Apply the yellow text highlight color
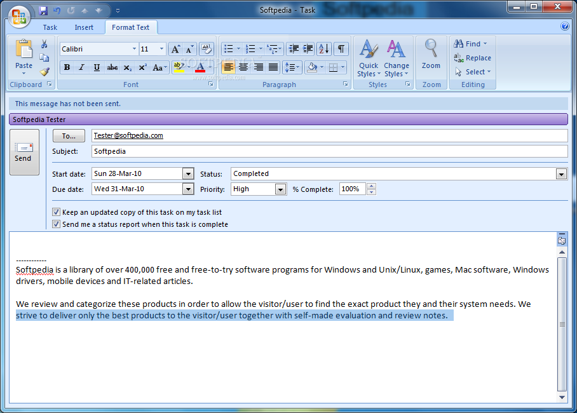This screenshot has height=413, width=577. pos(179,67)
